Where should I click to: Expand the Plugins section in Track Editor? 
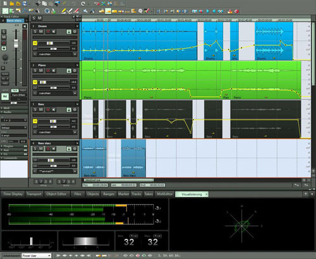(14, 146)
